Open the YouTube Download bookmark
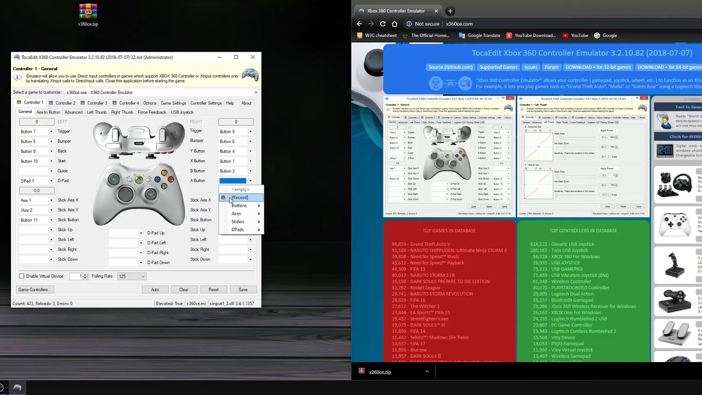 click(x=531, y=35)
